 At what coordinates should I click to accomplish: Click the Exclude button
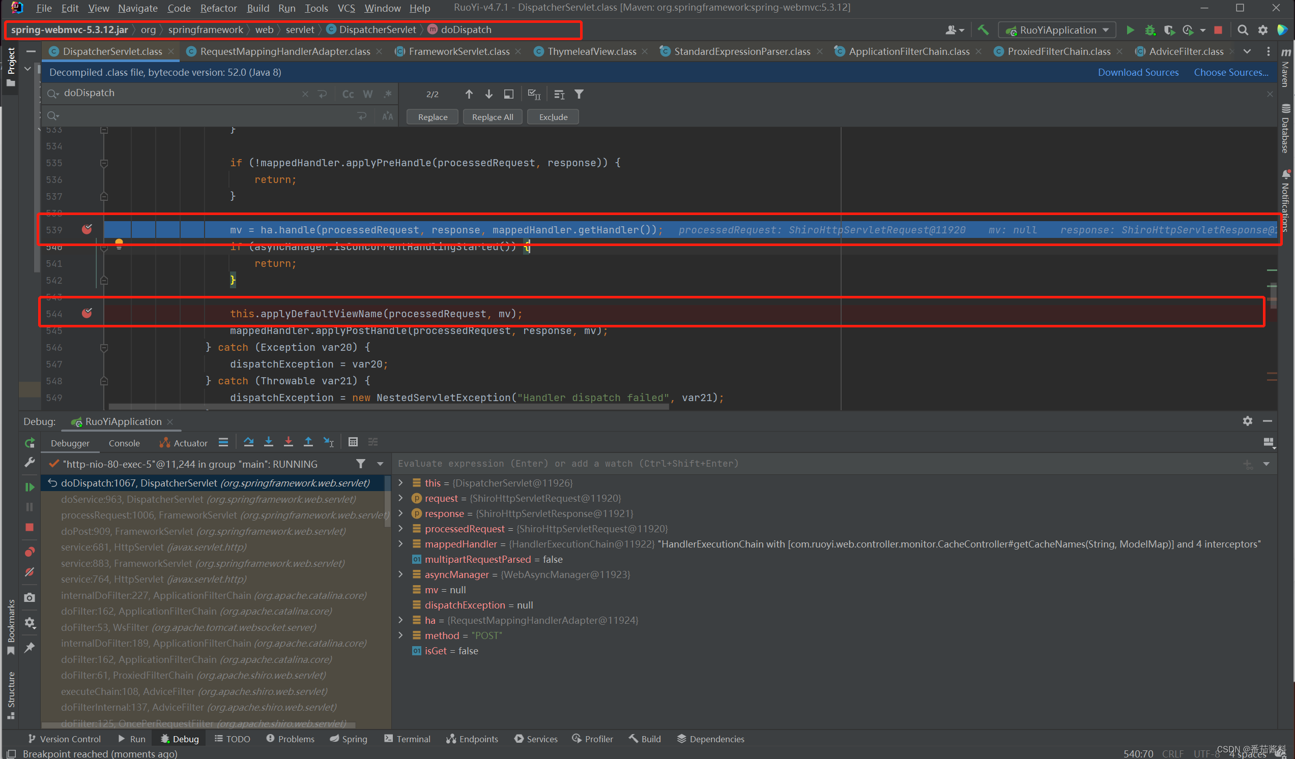[553, 117]
